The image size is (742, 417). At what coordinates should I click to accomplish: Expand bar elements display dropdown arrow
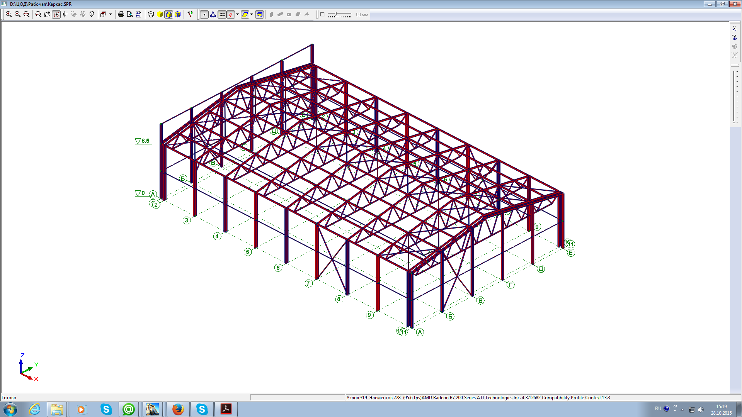point(237,14)
